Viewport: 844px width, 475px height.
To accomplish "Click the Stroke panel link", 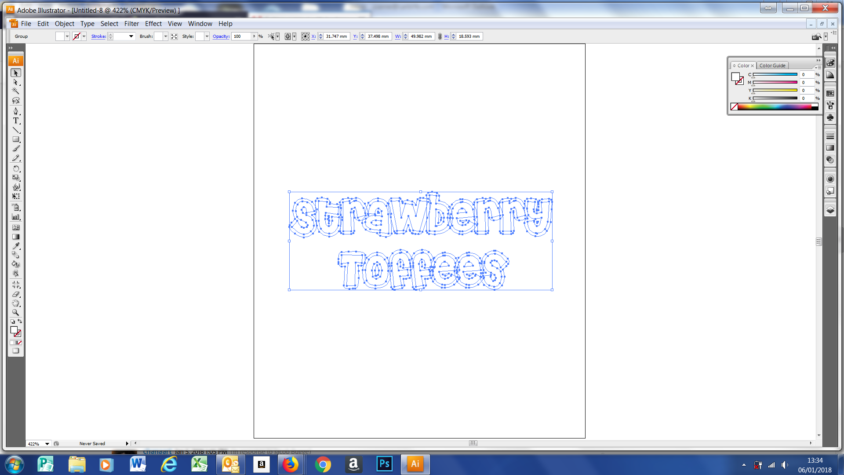I will [98, 37].
